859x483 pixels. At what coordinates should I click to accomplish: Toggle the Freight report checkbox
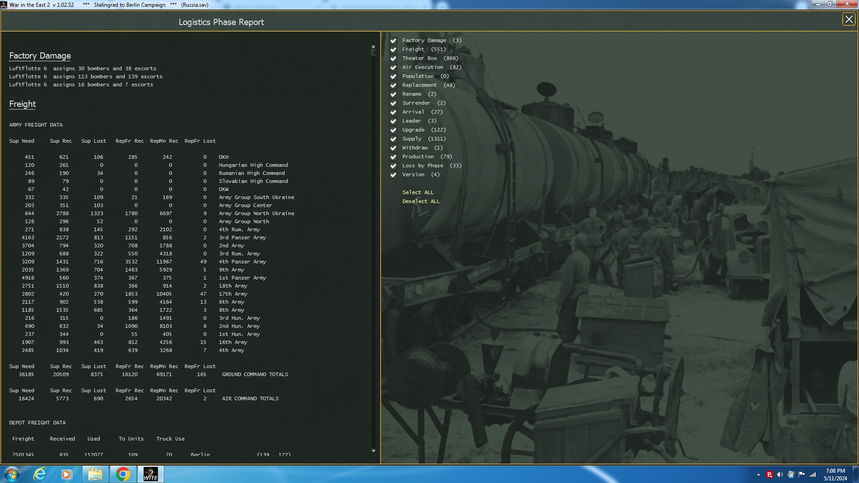(x=393, y=50)
